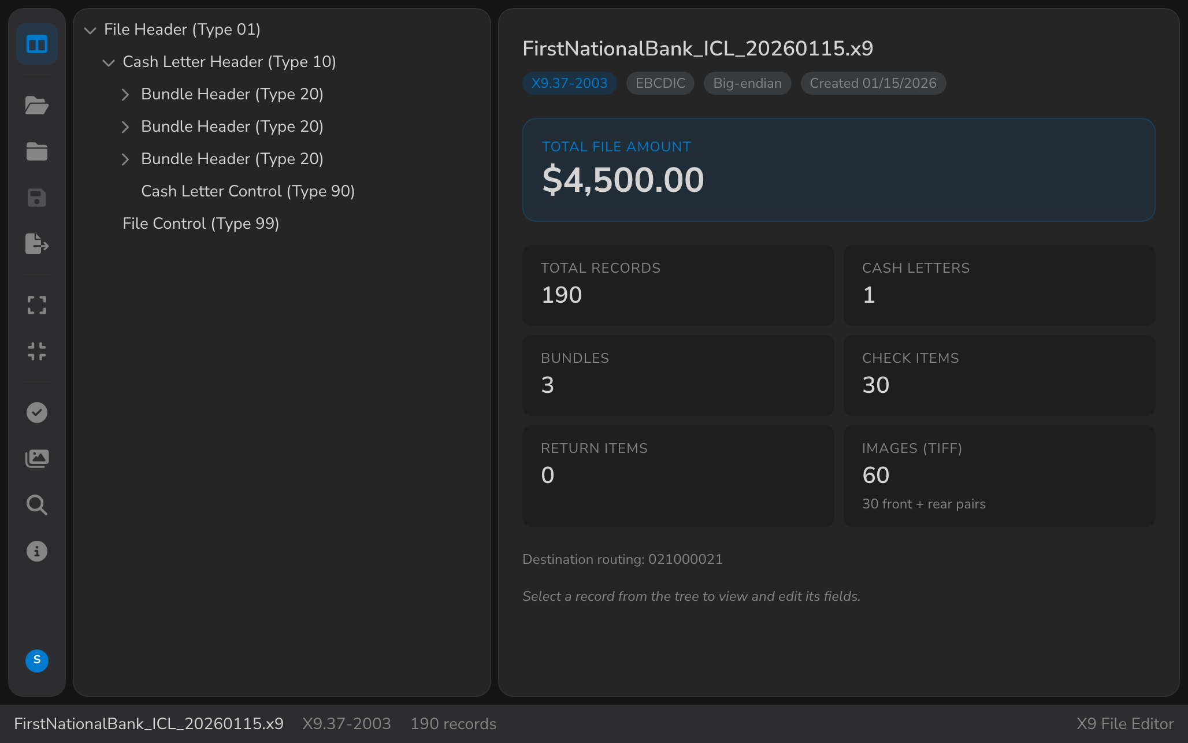
Task: Click the save disk icon
Action: [x=37, y=198]
